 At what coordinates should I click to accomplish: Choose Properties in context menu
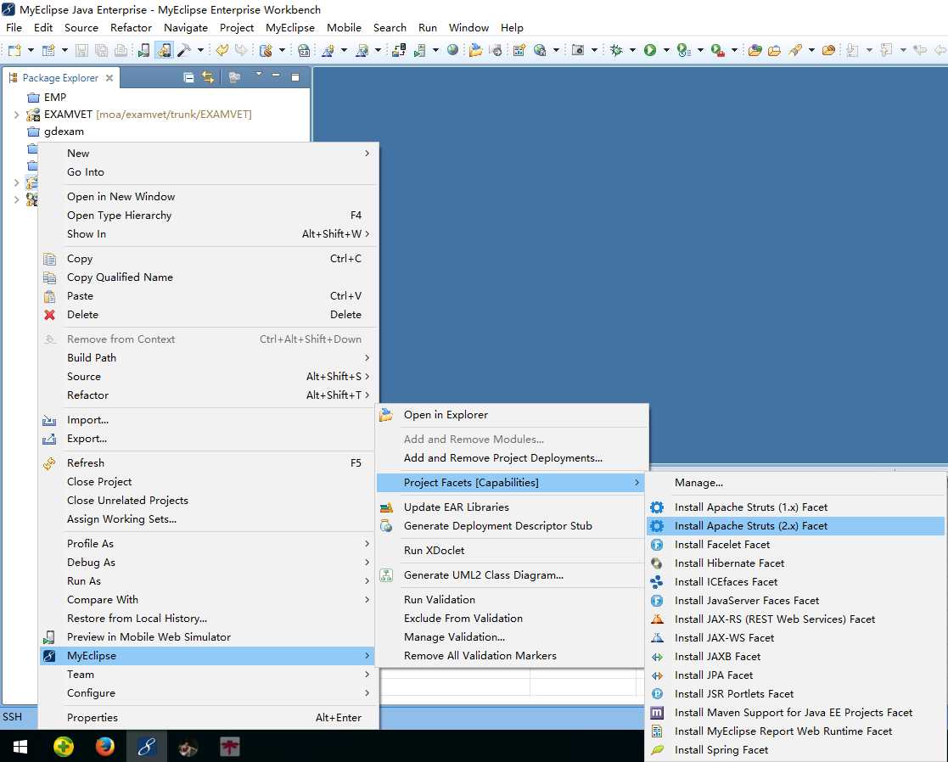208,717
